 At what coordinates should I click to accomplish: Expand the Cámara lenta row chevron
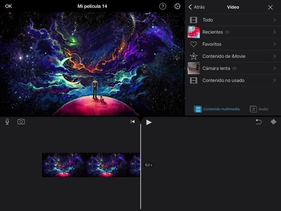click(x=274, y=69)
